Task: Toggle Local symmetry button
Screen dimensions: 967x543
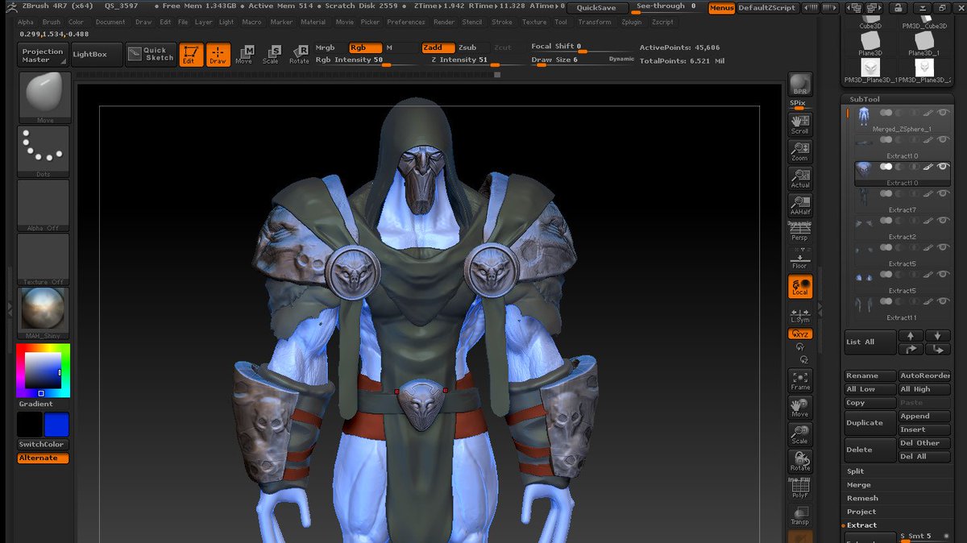Action: (x=800, y=287)
